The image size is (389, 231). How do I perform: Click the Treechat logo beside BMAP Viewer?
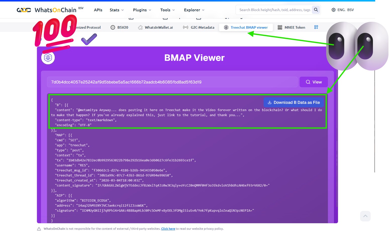pyautogui.click(x=48, y=58)
